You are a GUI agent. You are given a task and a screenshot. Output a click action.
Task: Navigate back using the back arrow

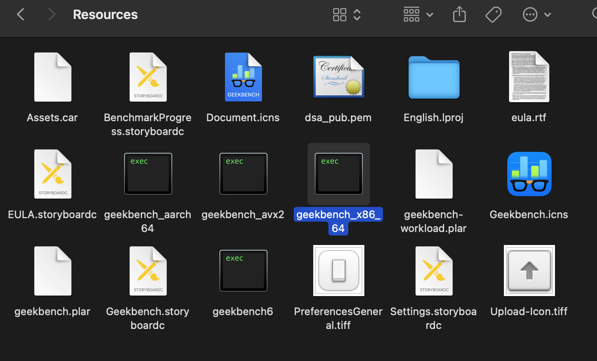click(x=20, y=14)
